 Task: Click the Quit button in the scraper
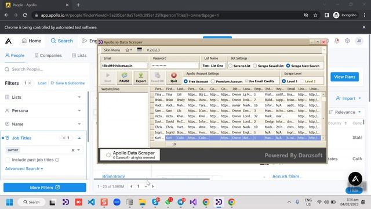point(174,77)
